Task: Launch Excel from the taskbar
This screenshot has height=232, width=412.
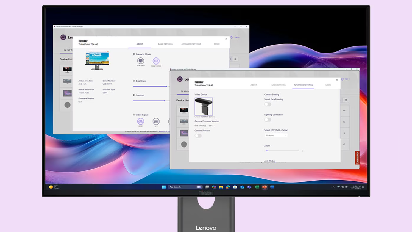Action: [x=256, y=187]
